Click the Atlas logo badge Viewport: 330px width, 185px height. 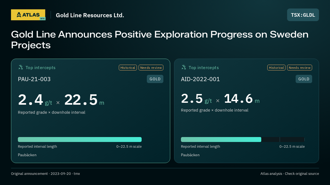[28, 15]
